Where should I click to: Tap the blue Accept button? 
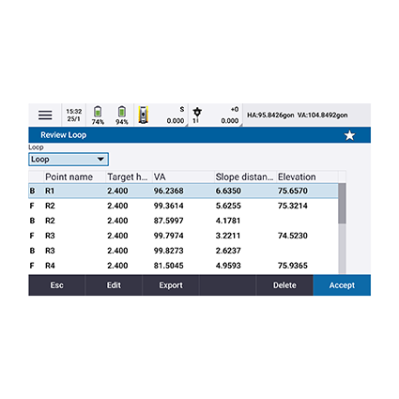coord(342,285)
